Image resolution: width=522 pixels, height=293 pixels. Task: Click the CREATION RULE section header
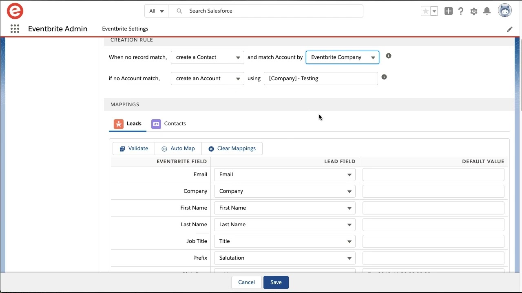pyautogui.click(x=132, y=40)
